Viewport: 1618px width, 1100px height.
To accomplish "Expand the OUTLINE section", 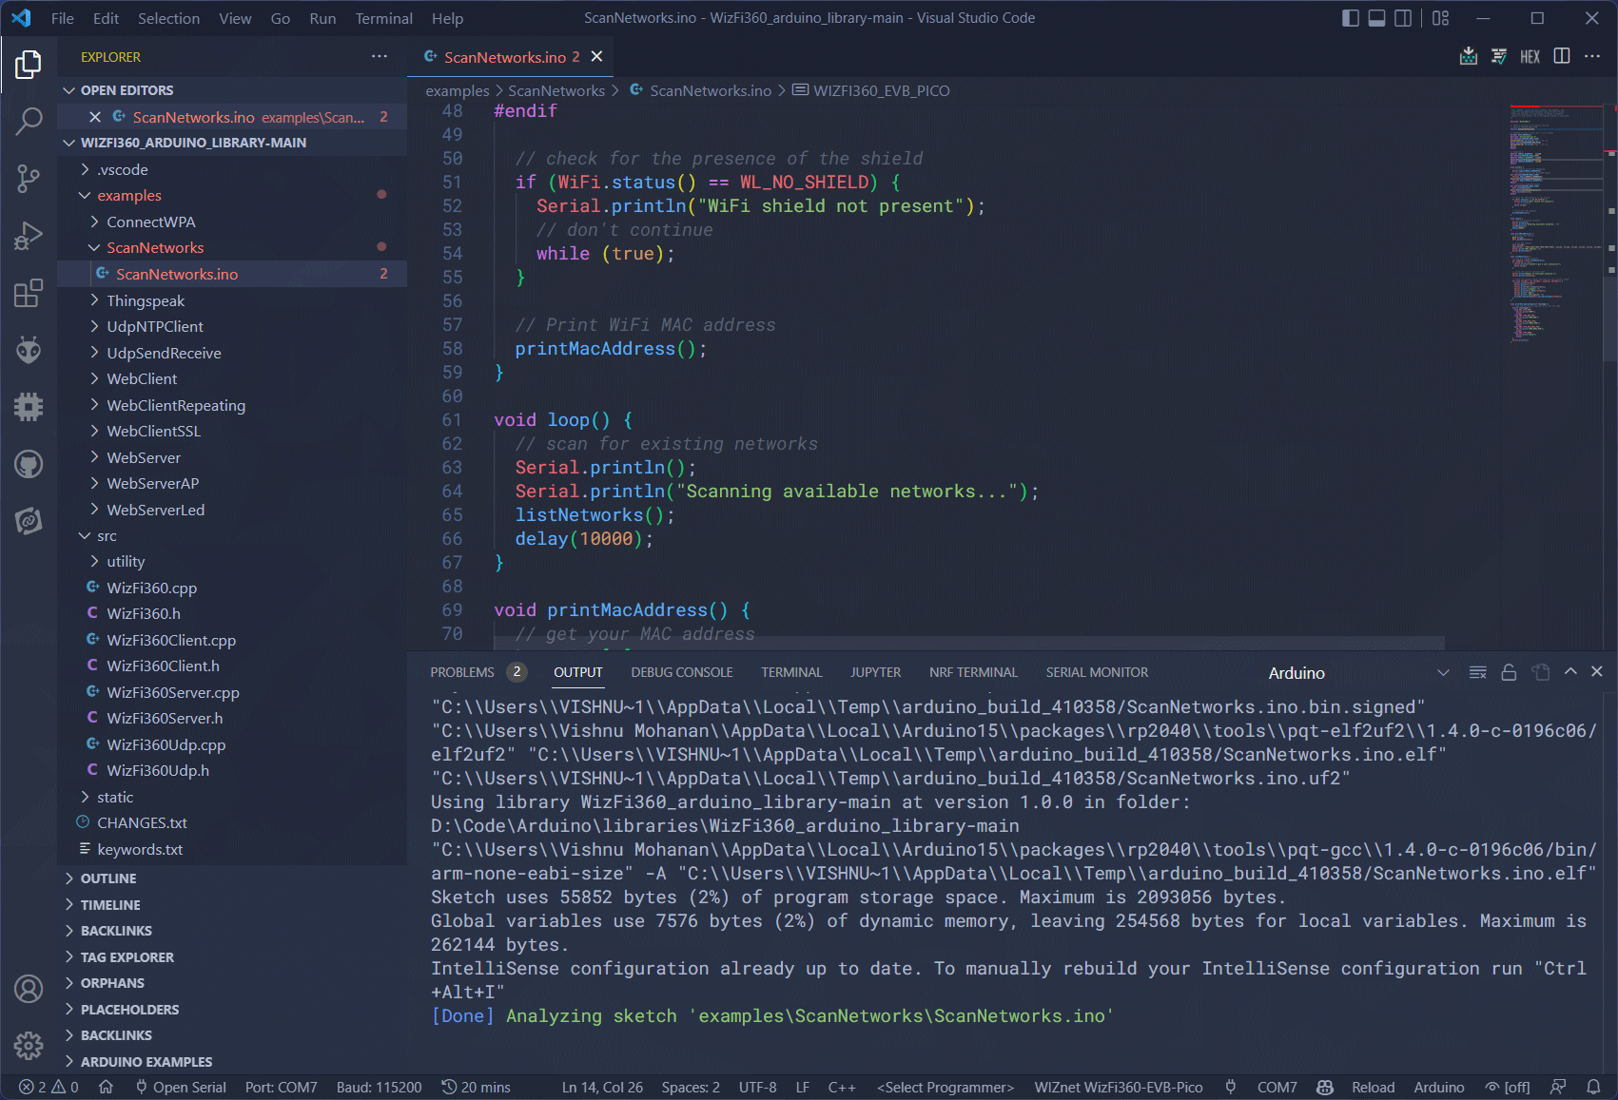I will coord(232,878).
